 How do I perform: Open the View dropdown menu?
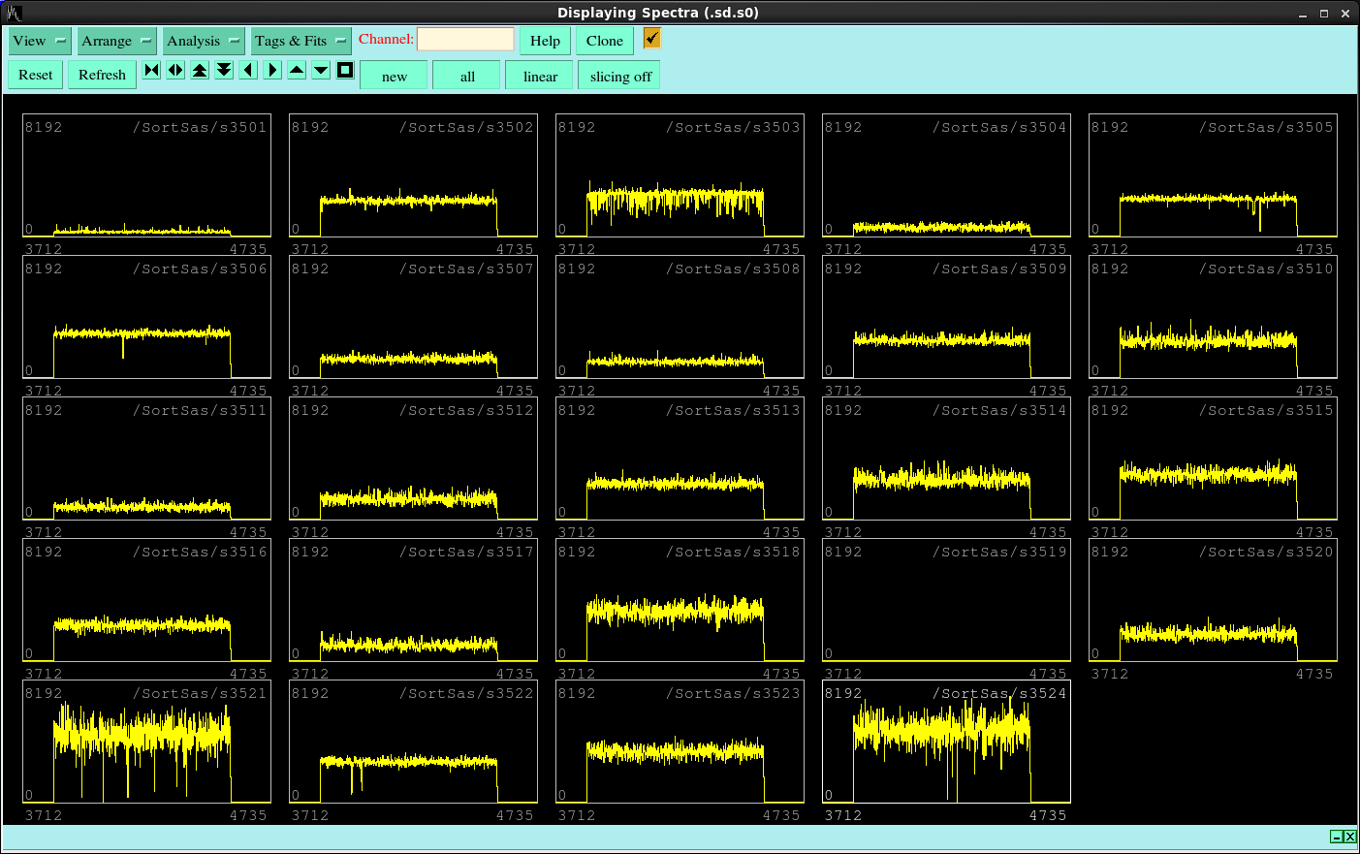(x=40, y=41)
